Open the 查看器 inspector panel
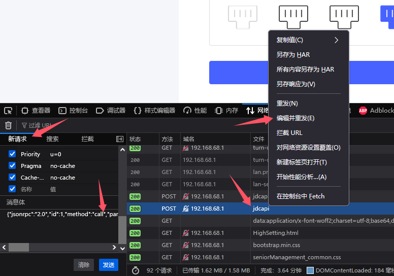Screen dimensions: 394x276 pyautogui.click(x=36, y=111)
